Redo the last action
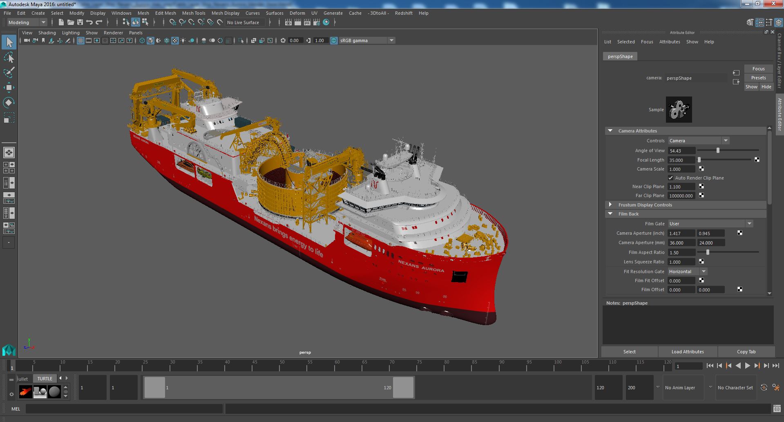The image size is (784, 422). pyautogui.click(x=99, y=22)
